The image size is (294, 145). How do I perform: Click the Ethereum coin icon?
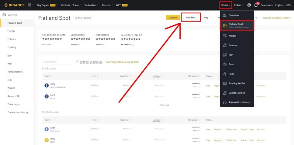[x=46, y=129]
